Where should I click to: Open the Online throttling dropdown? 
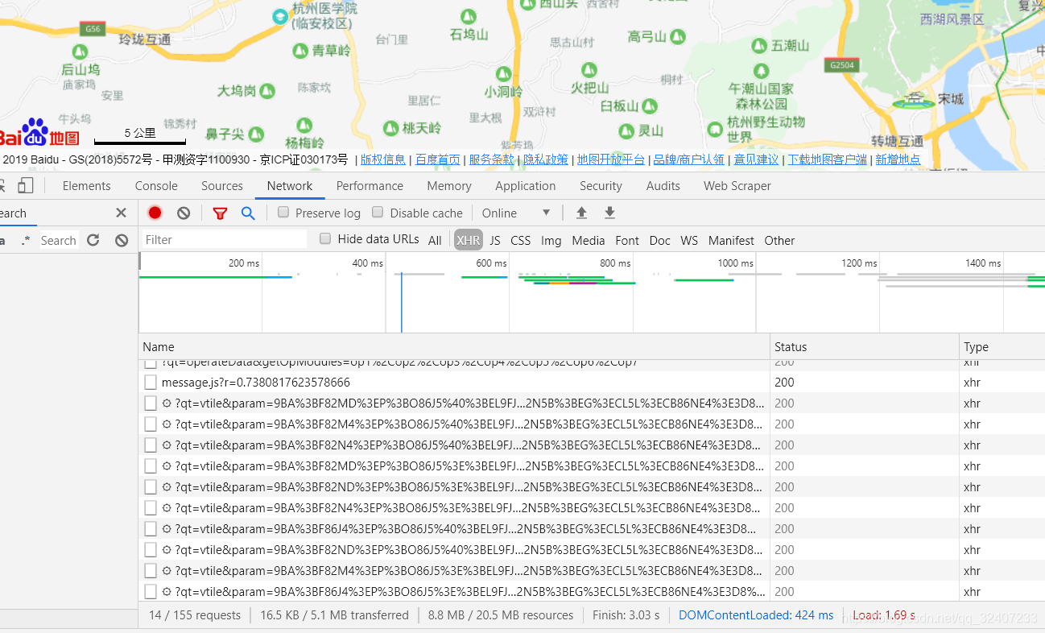tap(516, 213)
